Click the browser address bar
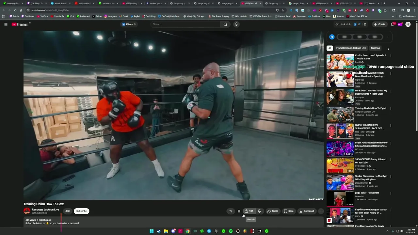418x235 pixels. pos(150,10)
